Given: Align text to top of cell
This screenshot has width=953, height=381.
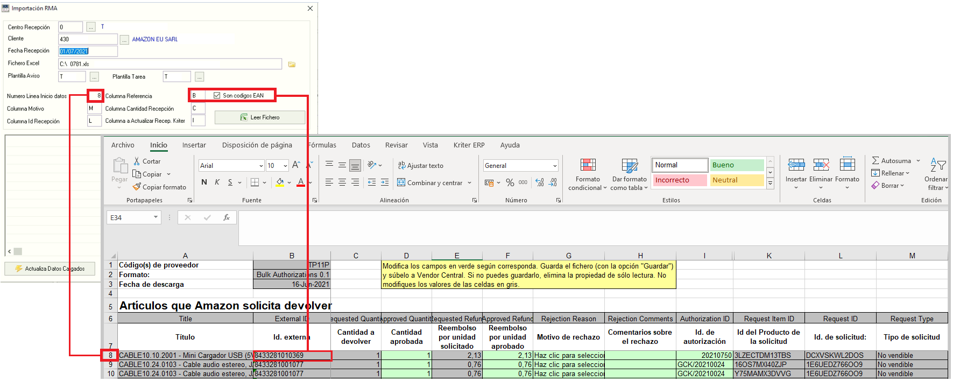Looking at the screenshot, I should click(329, 165).
